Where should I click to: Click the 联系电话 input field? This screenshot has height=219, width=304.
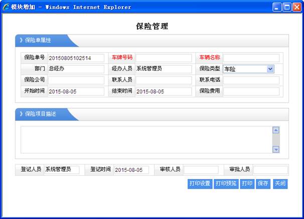pos(251,80)
